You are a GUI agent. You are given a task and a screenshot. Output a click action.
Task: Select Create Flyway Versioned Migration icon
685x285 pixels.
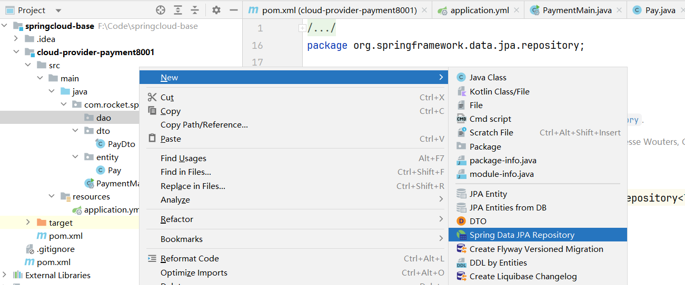[x=461, y=249]
